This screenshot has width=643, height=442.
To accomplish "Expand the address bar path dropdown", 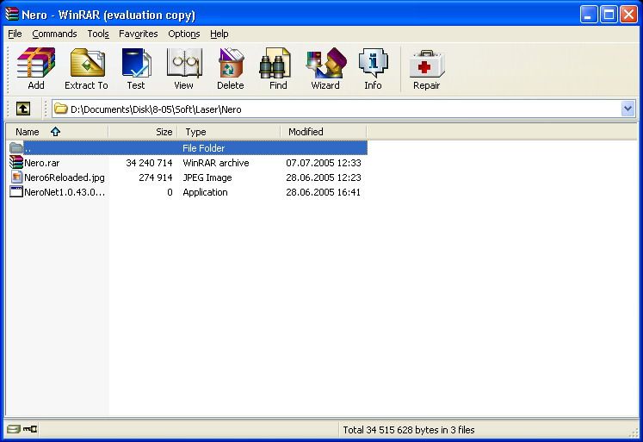I will 628,109.
